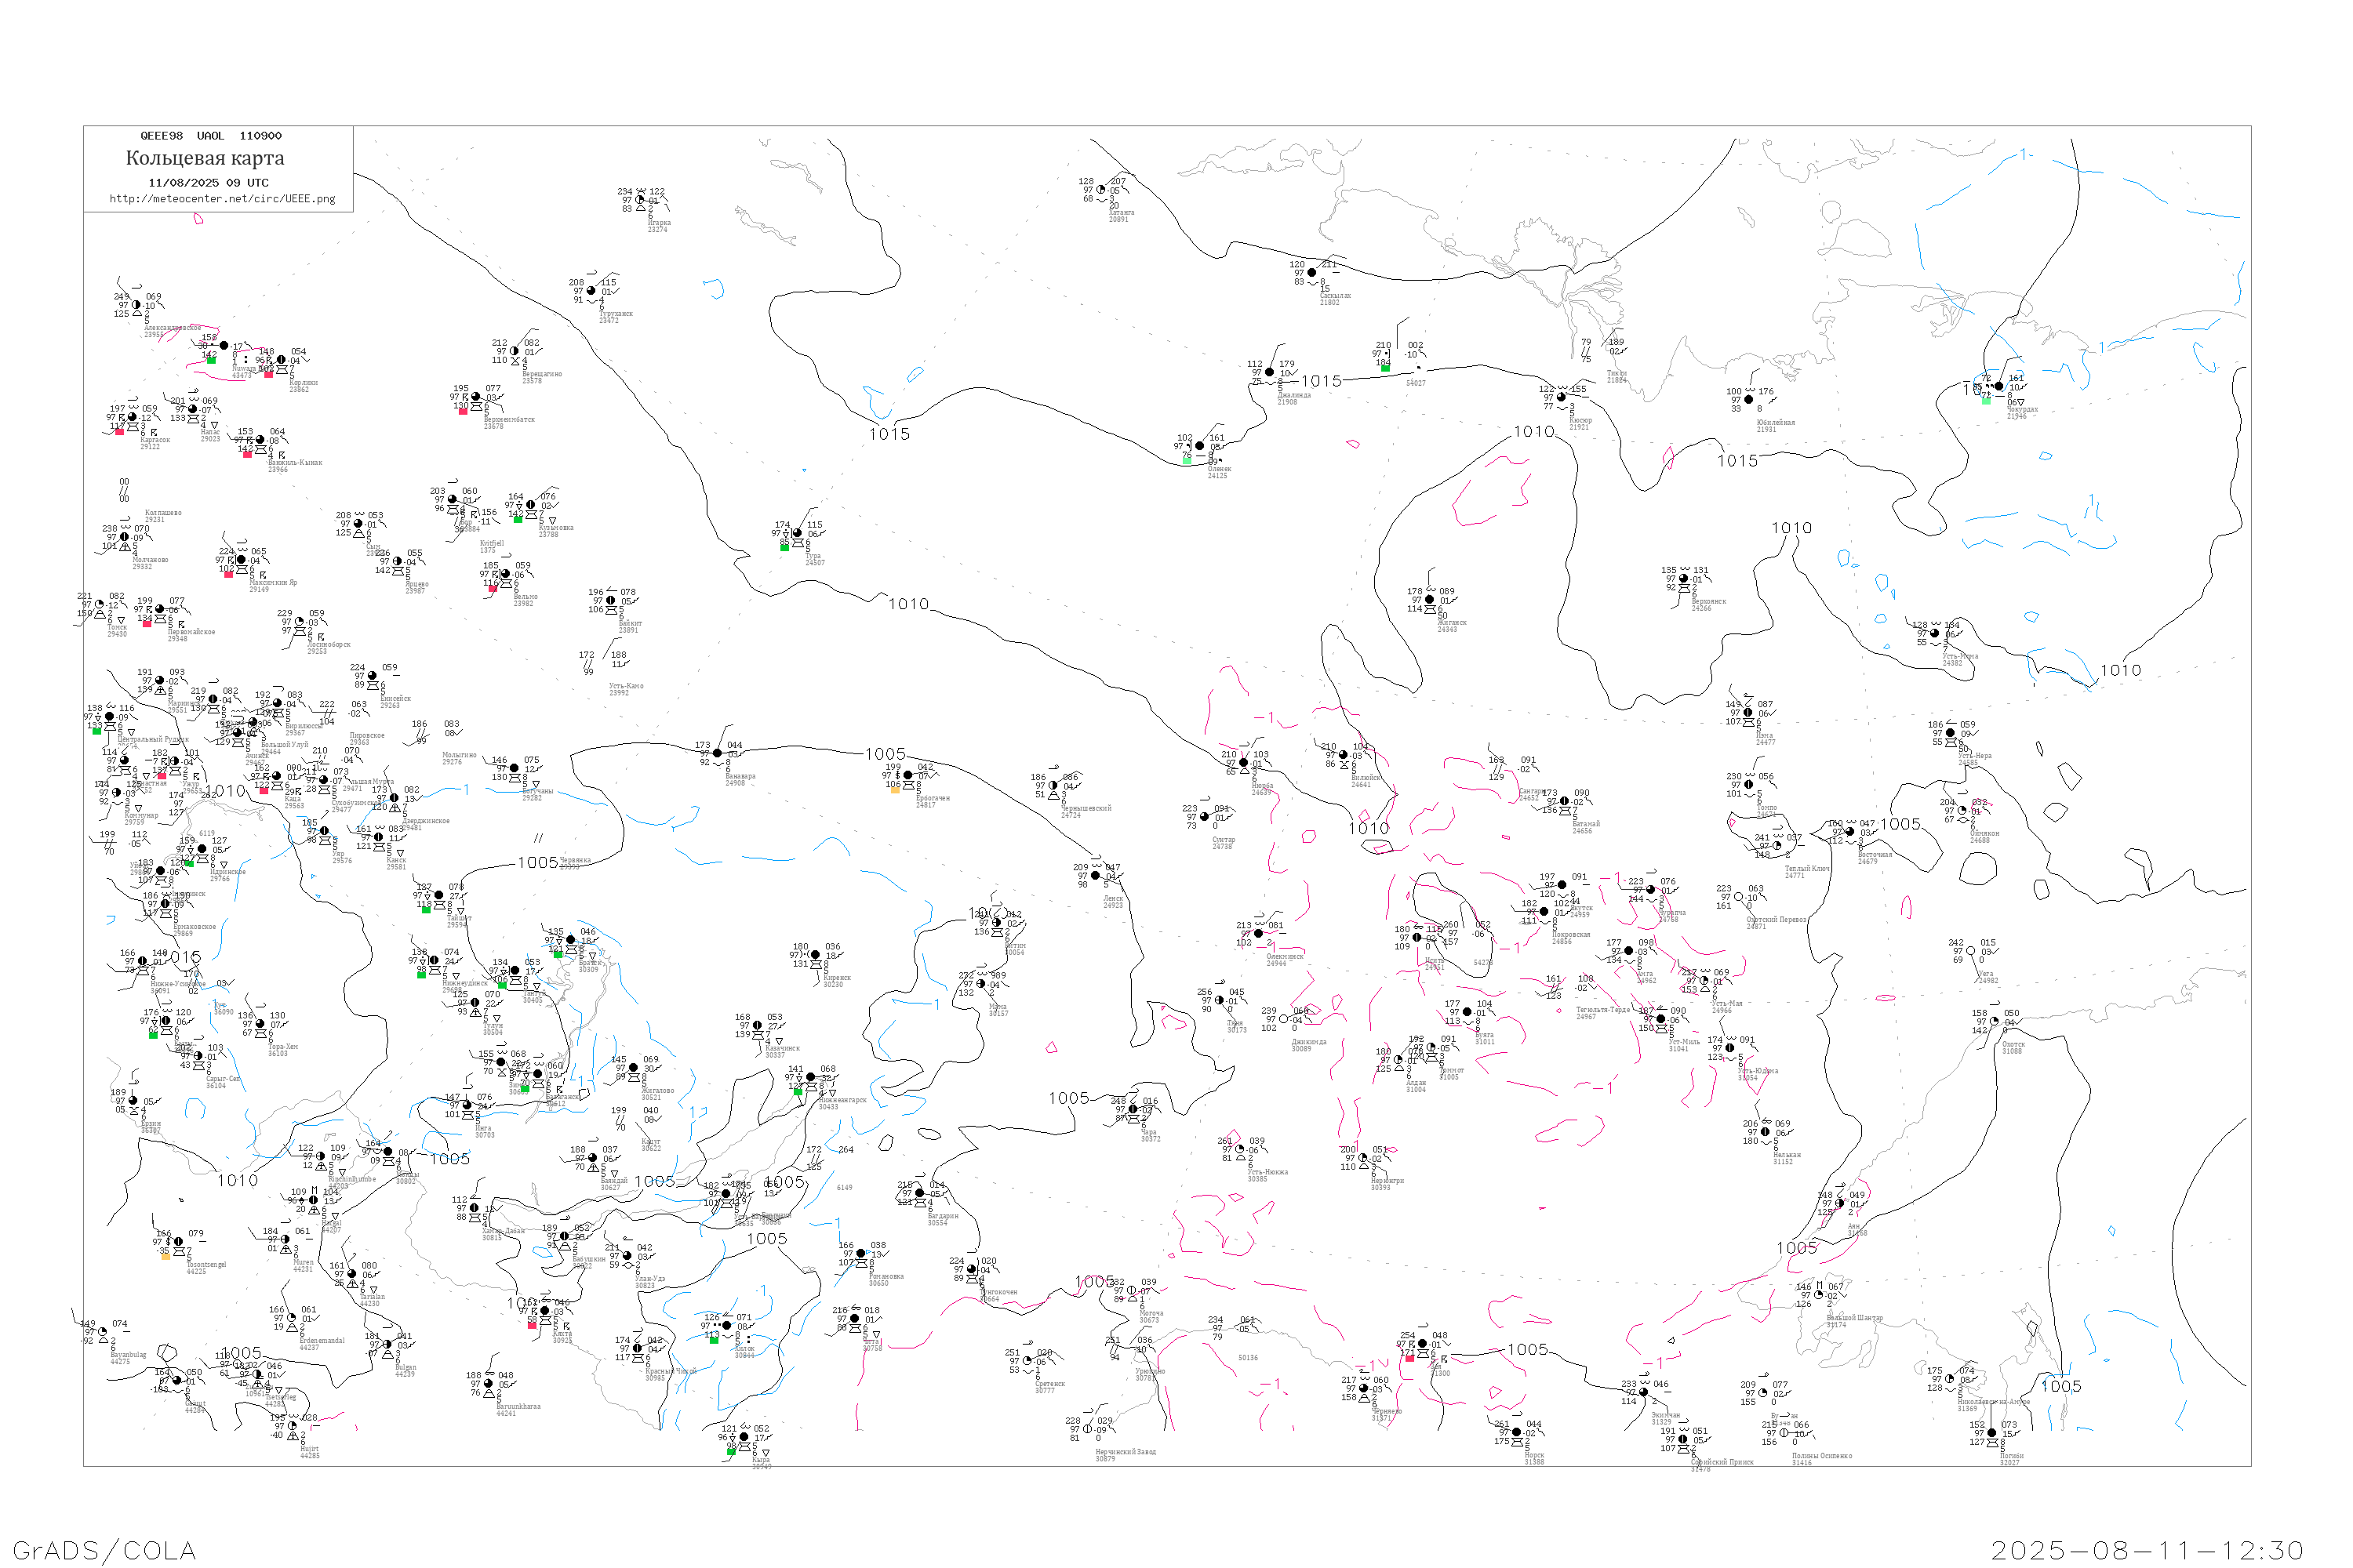Click the Игарка station plot symbol
This screenshot has width=2353, height=1568.
[x=640, y=200]
